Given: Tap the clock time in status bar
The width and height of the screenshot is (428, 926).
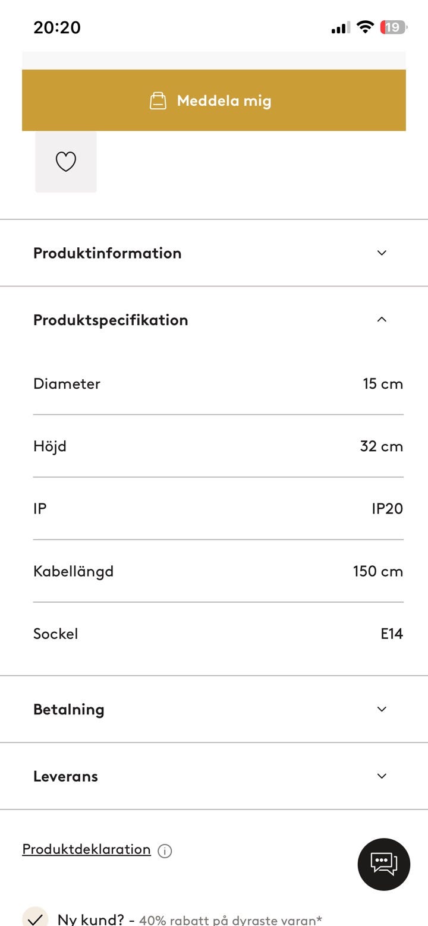Looking at the screenshot, I should pos(57,27).
